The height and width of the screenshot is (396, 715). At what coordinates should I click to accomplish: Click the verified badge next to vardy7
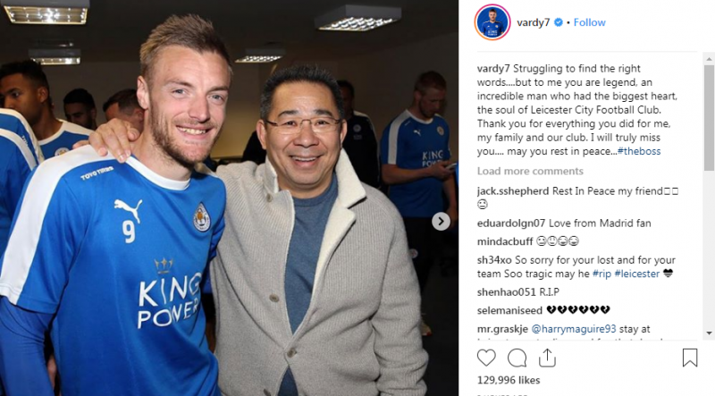click(558, 22)
